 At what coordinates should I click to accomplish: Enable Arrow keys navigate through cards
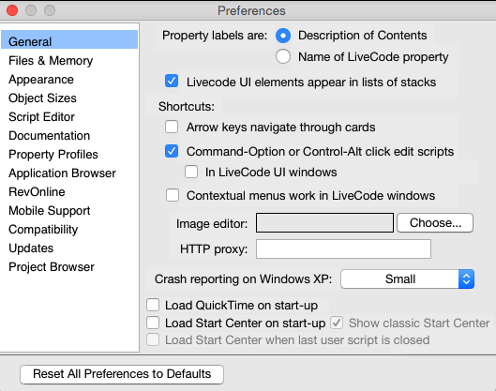pos(172,127)
